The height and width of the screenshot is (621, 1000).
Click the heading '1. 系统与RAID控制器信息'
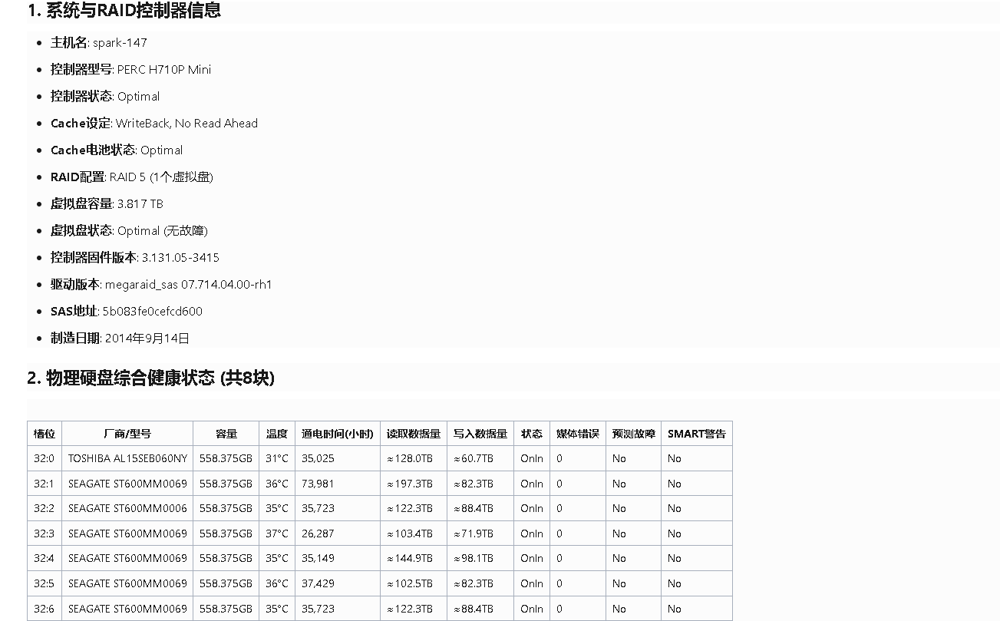[124, 11]
